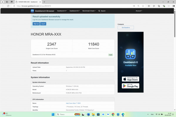
Task: Close the HONOR MRA-XXX browser tab
Action: click(40, 2)
